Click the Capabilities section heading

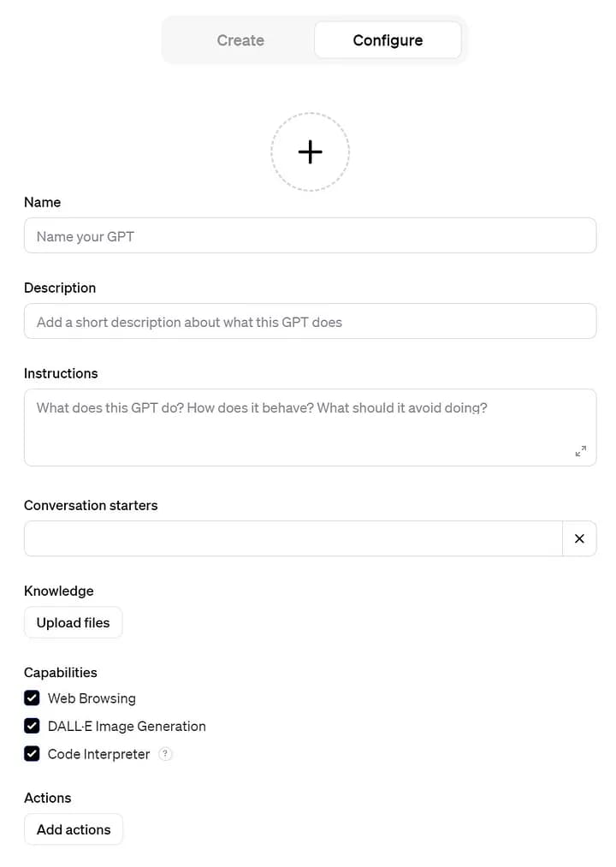click(x=61, y=673)
